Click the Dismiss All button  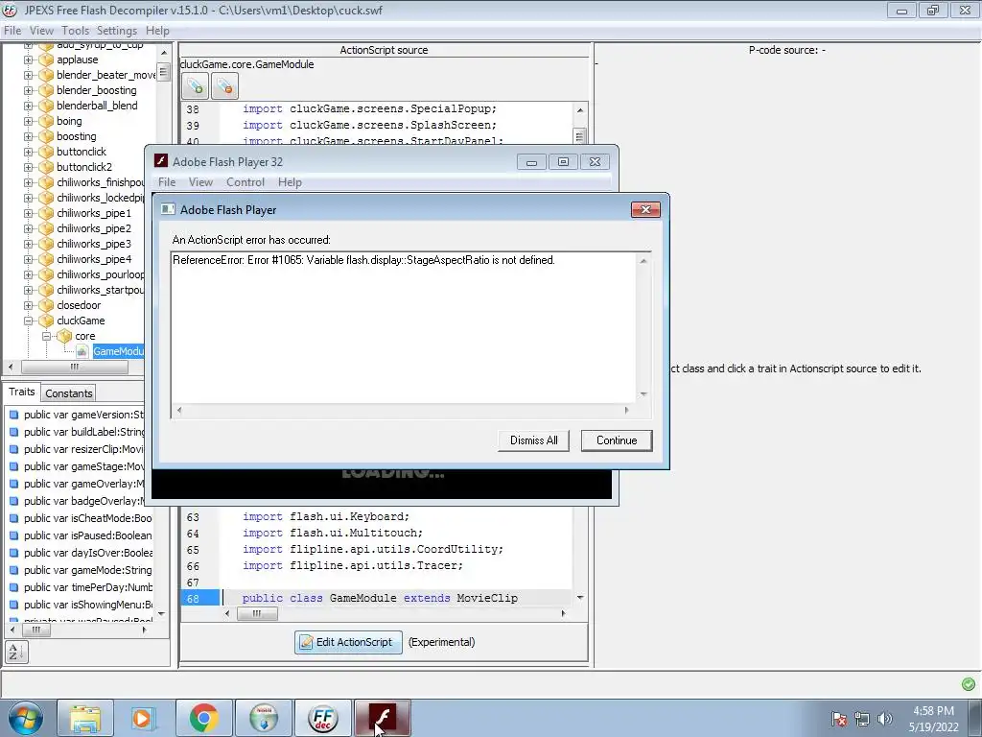pyautogui.click(x=533, y=440)
